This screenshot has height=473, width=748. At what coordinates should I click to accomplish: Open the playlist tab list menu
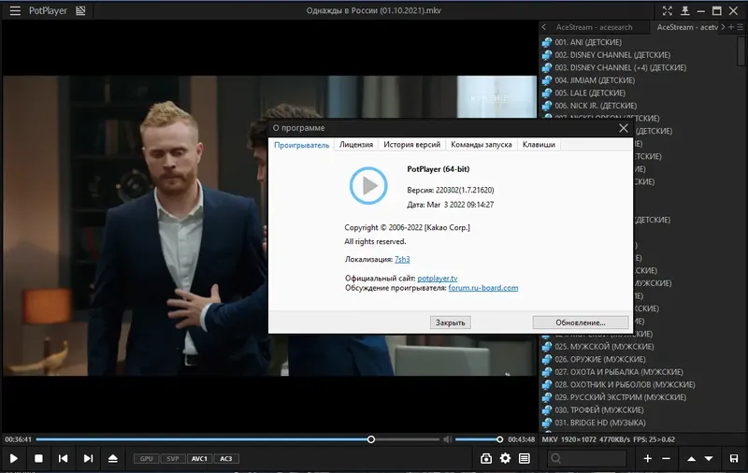click(x=740, y=27)
